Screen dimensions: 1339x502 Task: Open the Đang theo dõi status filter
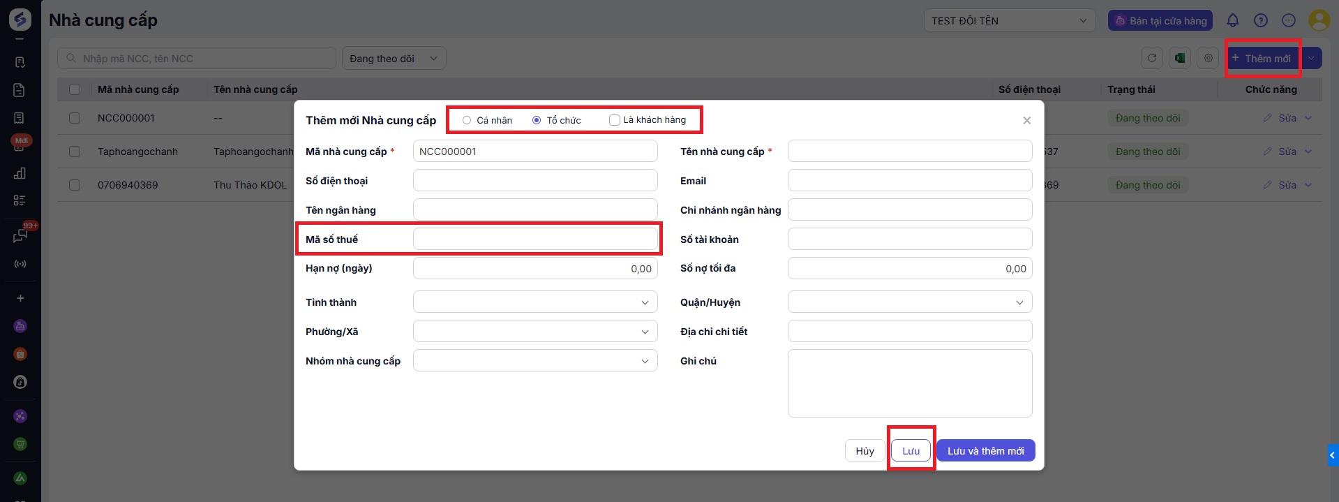click(394, 58)
